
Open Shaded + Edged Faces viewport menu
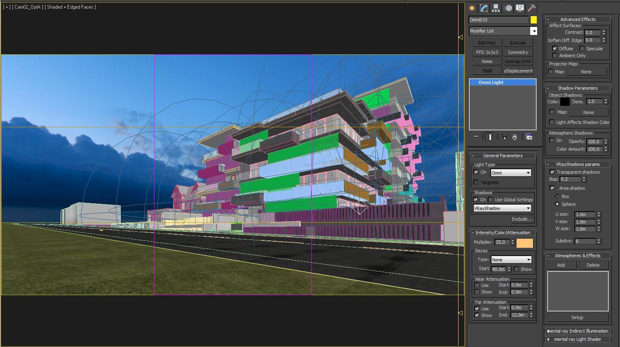coord(71,7)
